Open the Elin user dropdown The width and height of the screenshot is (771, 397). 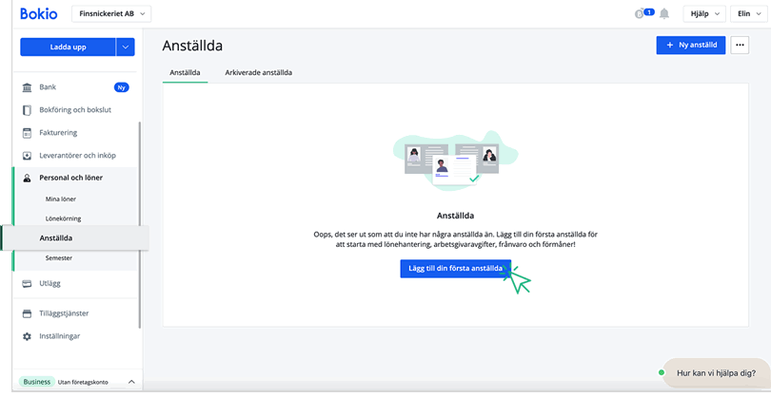coord(748,13)
